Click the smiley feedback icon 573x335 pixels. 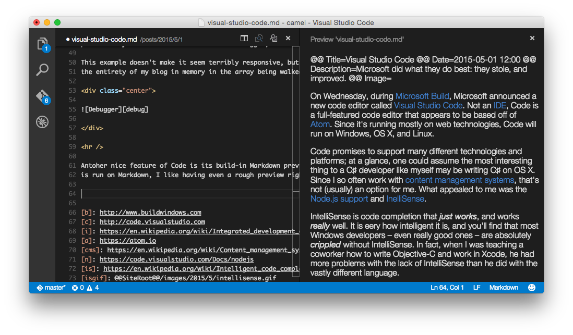[532, 288]
